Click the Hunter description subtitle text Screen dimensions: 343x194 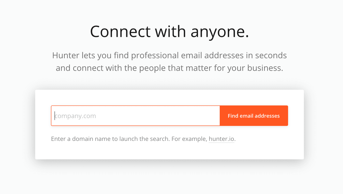pos(169,61)
